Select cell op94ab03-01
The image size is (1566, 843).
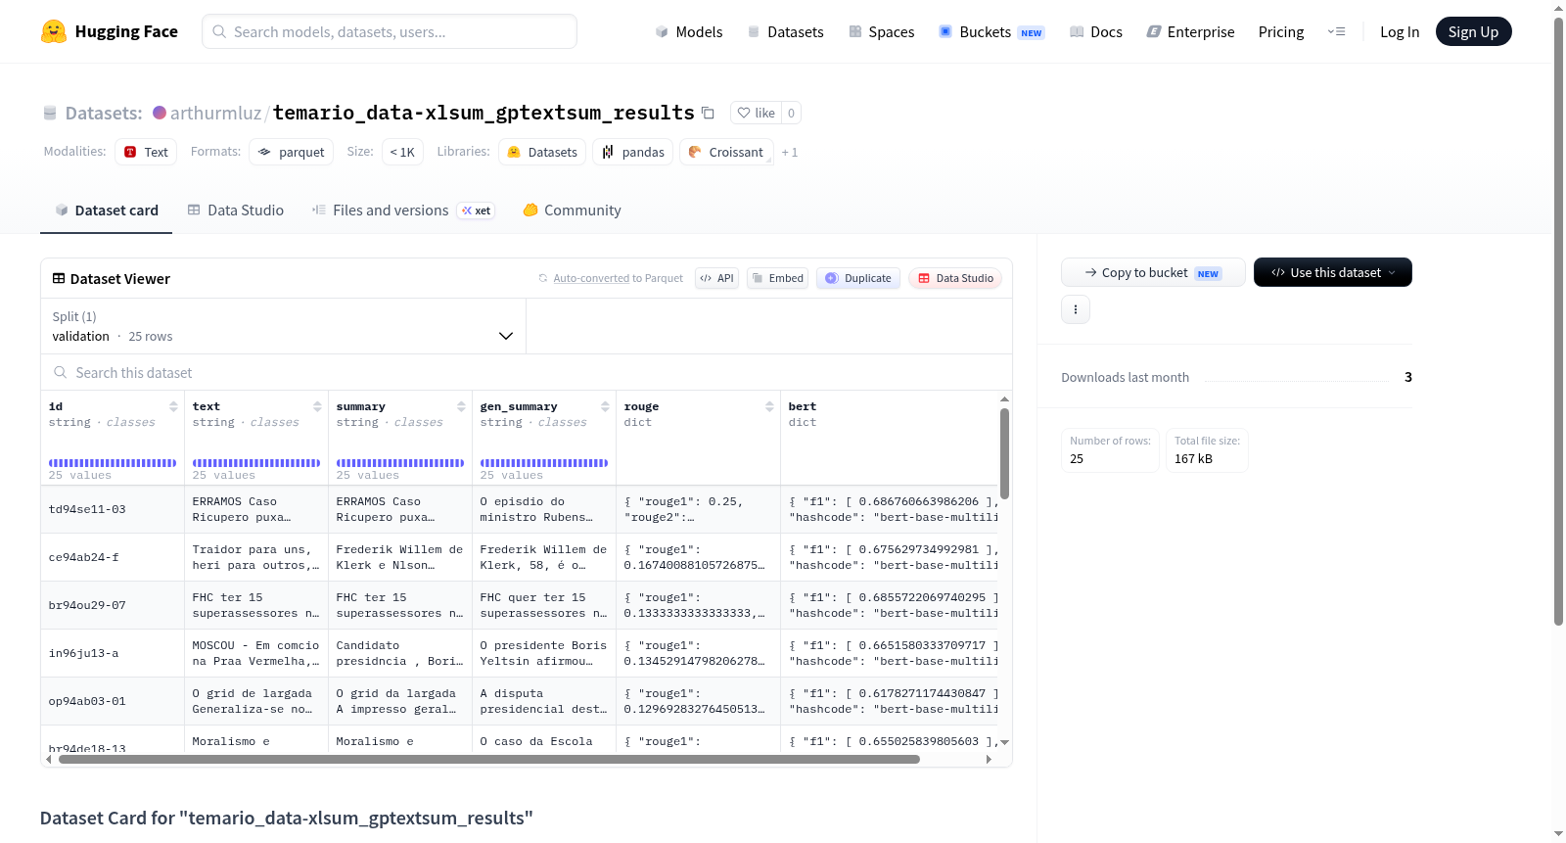click(113, 701)
